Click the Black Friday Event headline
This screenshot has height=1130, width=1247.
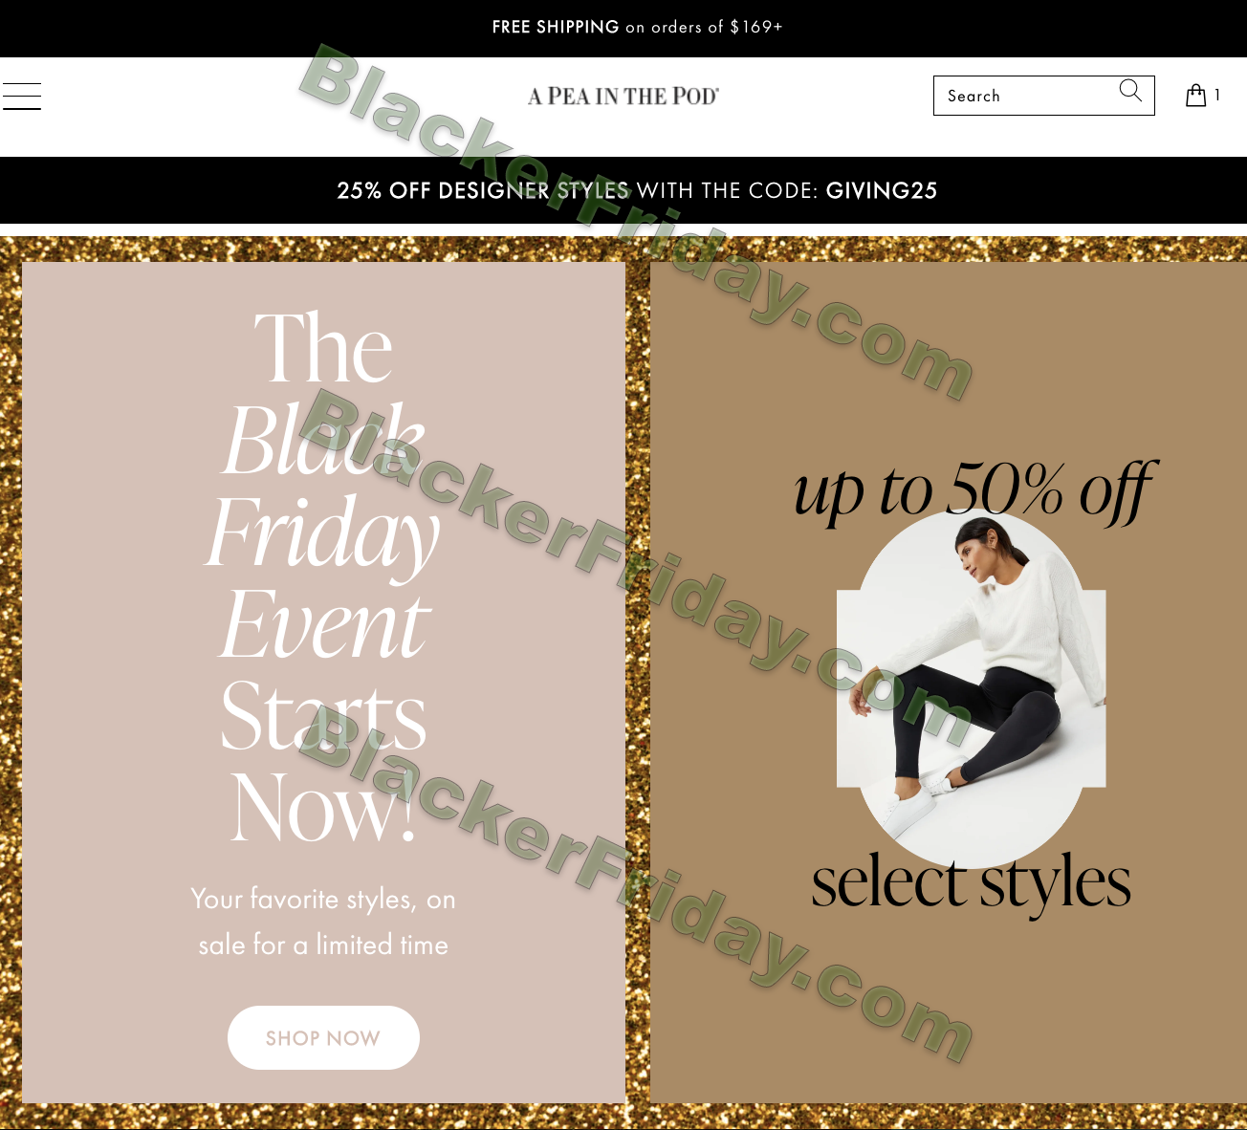pos(323,576)
